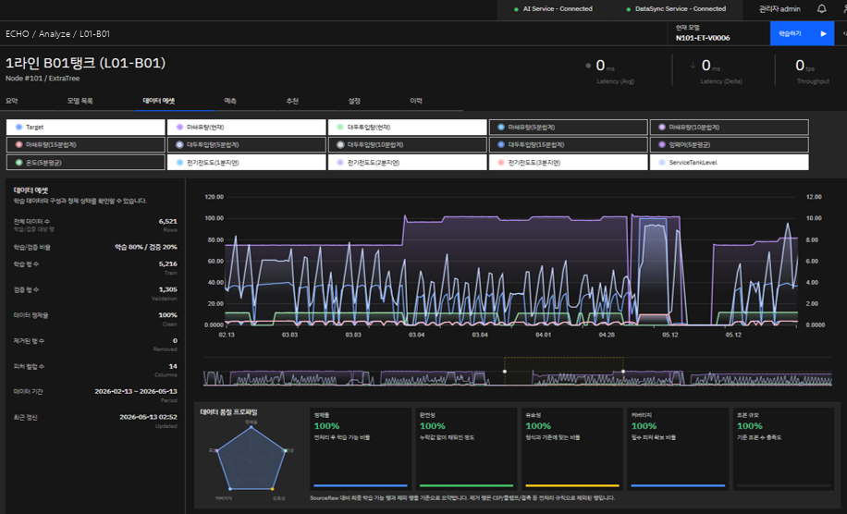Toggle the 마해유량(10분합계) series legend
The image size is (847, 514).
(x=730, y=127)
